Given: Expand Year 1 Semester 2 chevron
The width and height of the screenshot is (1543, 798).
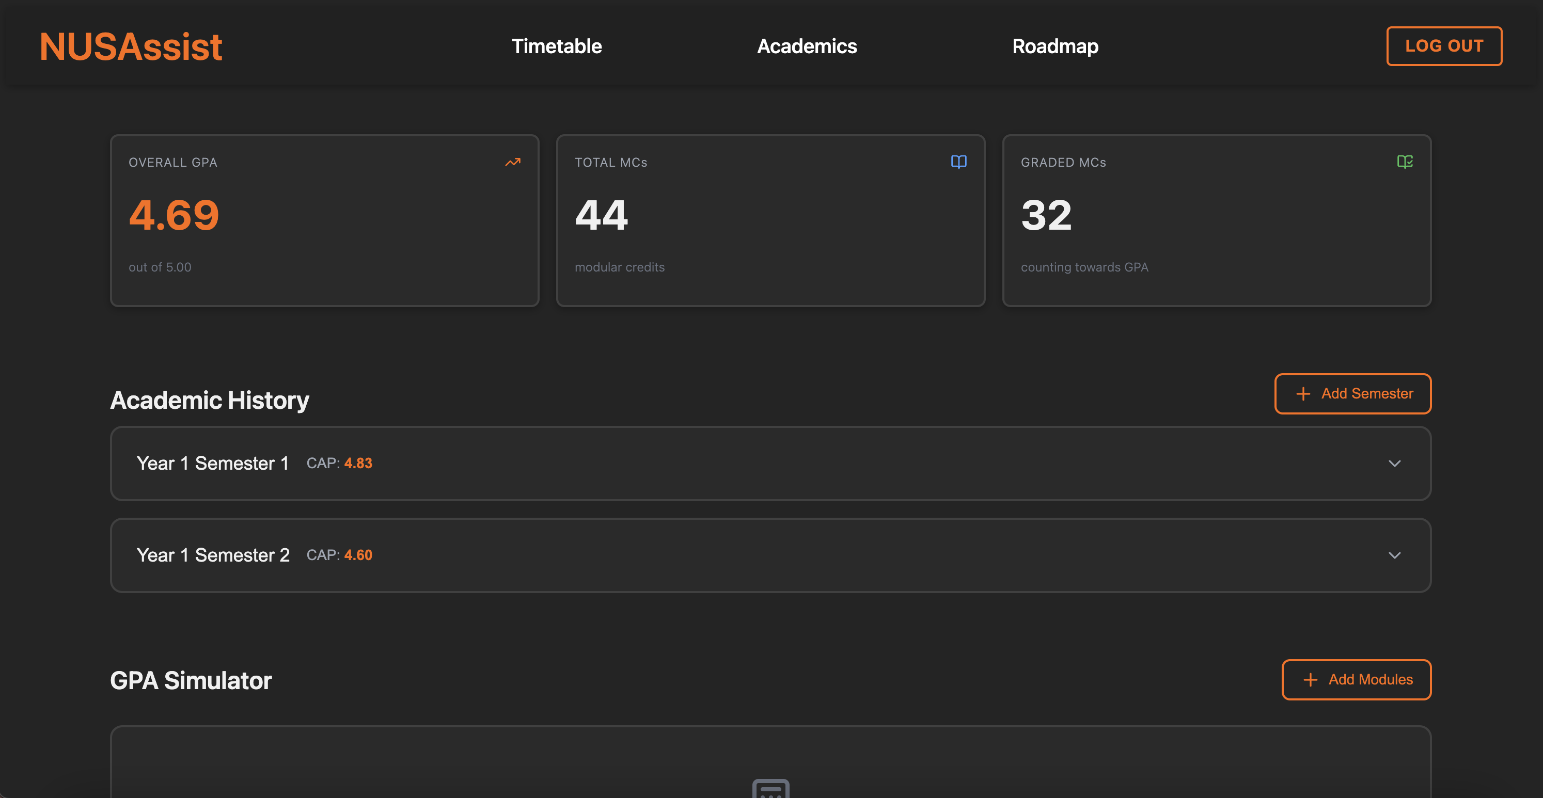Looking at the screenshot, I should coord(1394,555).
